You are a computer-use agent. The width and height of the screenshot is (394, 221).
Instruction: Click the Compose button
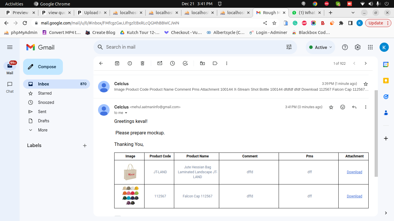click(x=43, y=67)
